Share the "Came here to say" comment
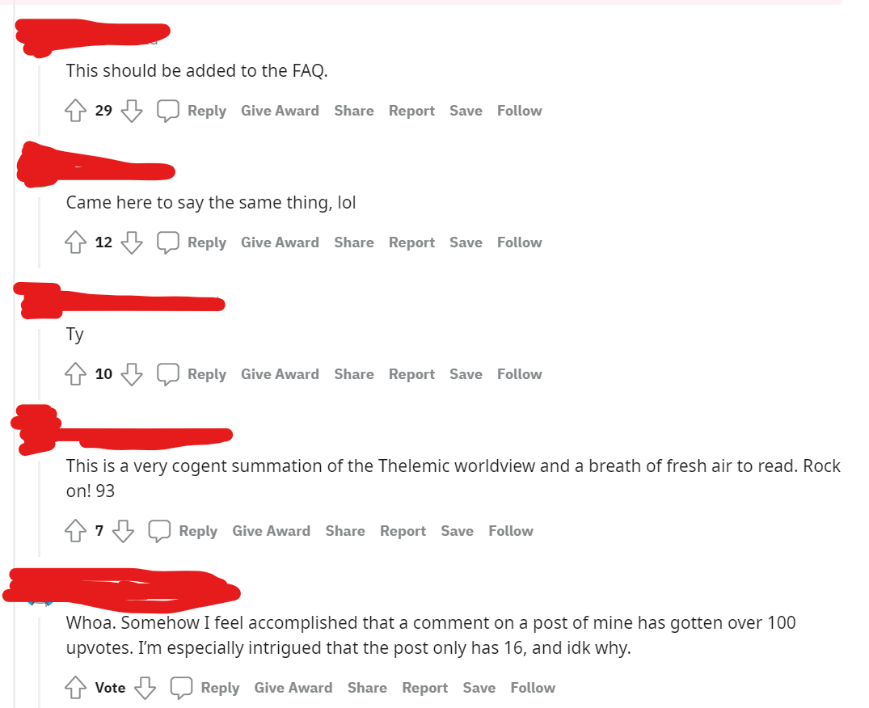 (x=353, y=242)
